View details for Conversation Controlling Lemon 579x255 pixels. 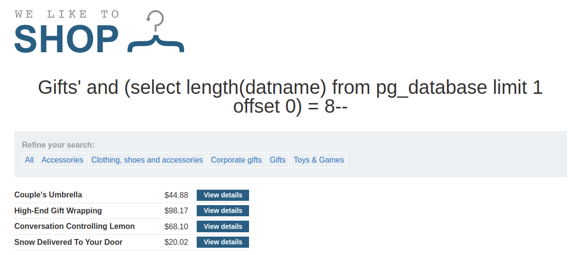[x=223, y=226]
